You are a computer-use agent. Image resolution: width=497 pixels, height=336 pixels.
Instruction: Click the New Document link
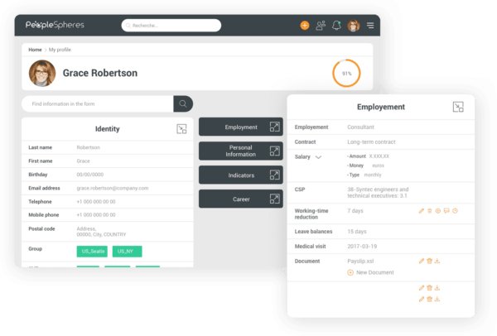point(375,272)
